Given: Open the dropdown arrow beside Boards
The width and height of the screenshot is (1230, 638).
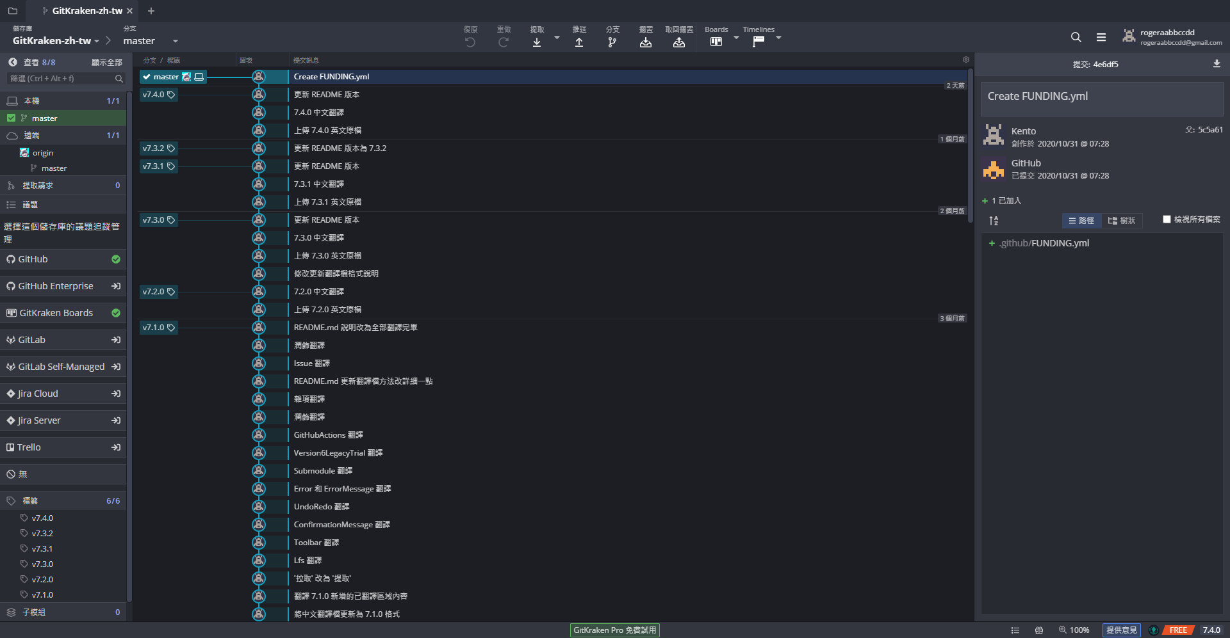Looking at the screenshot, I should pyautogui.click(x=736, y=38).
